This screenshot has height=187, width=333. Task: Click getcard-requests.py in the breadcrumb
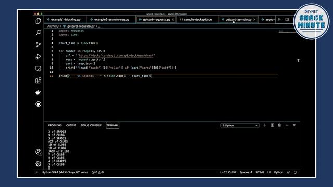point(81,26)
